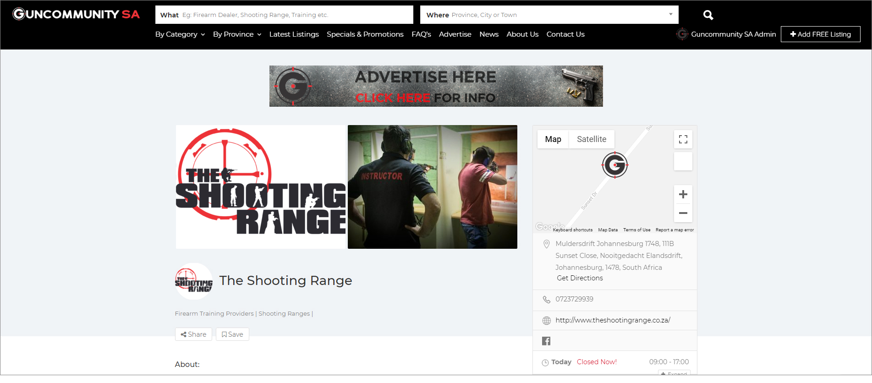Click the search magnifier icon

[x=708, y=15]
